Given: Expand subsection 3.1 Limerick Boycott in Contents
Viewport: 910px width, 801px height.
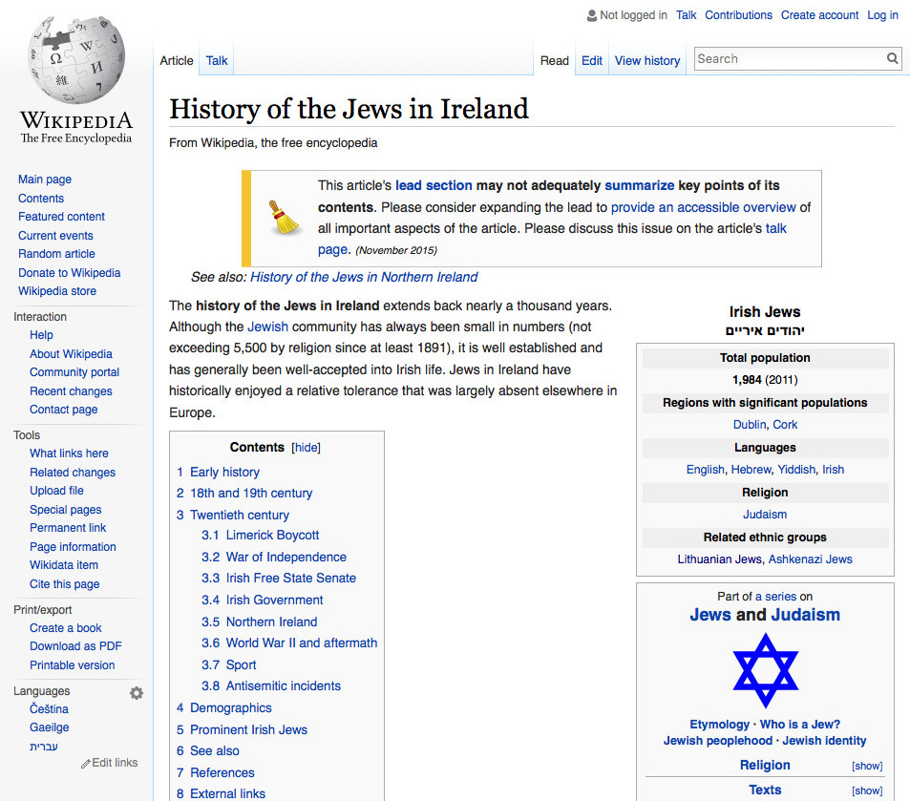Looking at the screenshot, I should coord(270,535).
